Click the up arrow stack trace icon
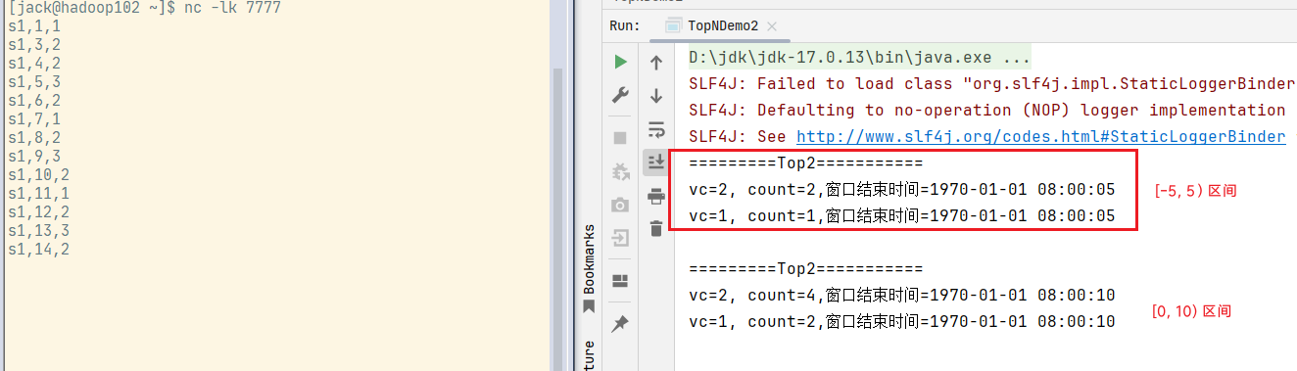This screenshot has width=1297, height=371. click(656, 64)
